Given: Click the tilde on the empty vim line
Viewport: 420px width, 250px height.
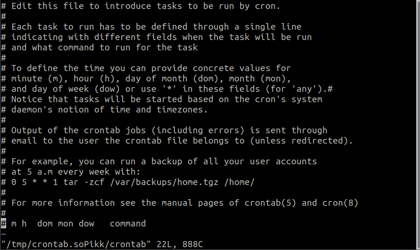Looking at the screenshot, I should [3, 234].
